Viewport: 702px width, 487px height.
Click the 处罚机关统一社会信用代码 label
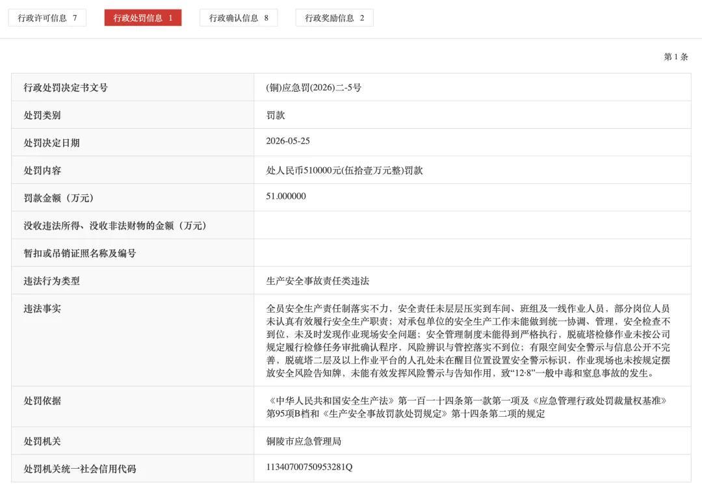tap(80, 469)
